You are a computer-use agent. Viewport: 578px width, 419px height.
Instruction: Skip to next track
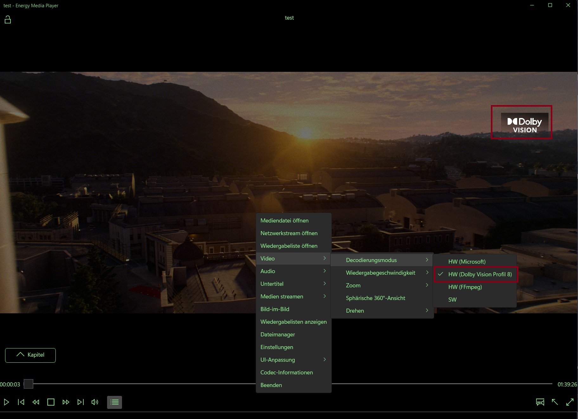[80, 402]
